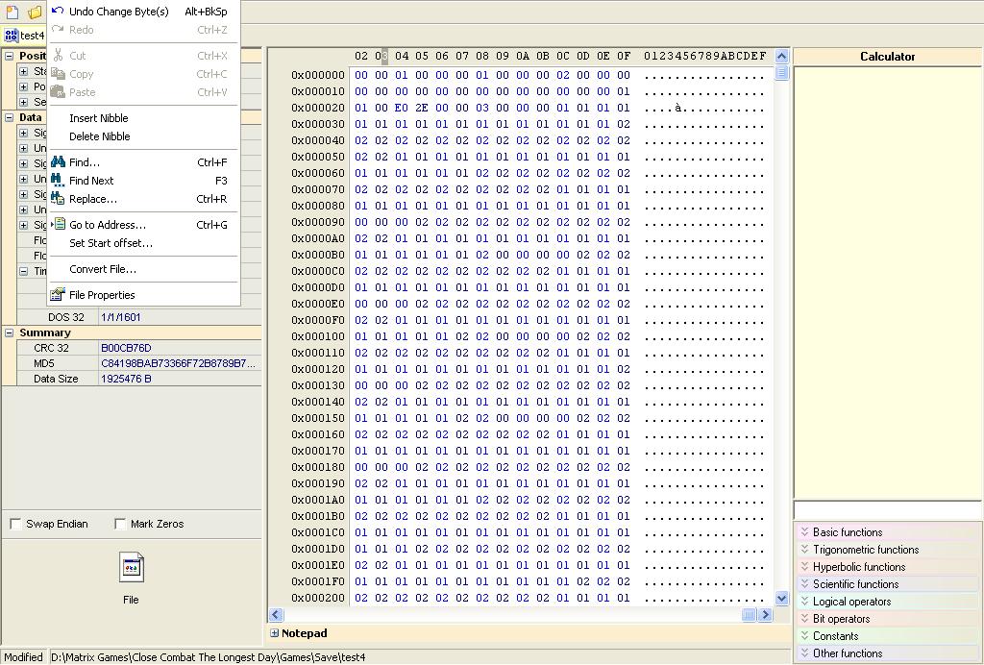Choose Delete Nibble from the menu
Image resolution: width=984 pixels, height=665 pixels.
100,136
